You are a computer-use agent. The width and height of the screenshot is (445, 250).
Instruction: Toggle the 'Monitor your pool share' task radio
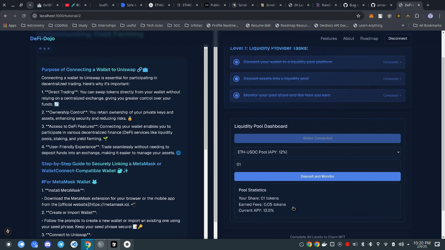point(236,95)
